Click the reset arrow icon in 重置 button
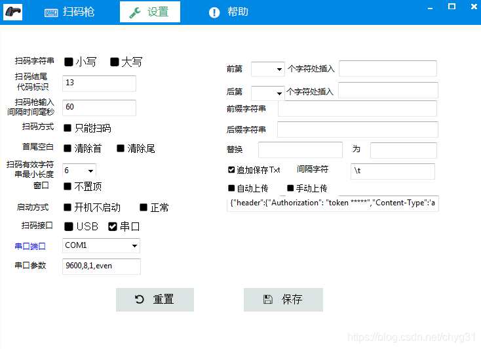481x349 pixels. click(140, 299)
